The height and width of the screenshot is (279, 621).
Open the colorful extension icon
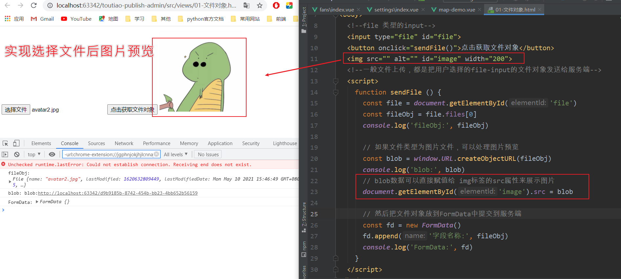[289, 5]
